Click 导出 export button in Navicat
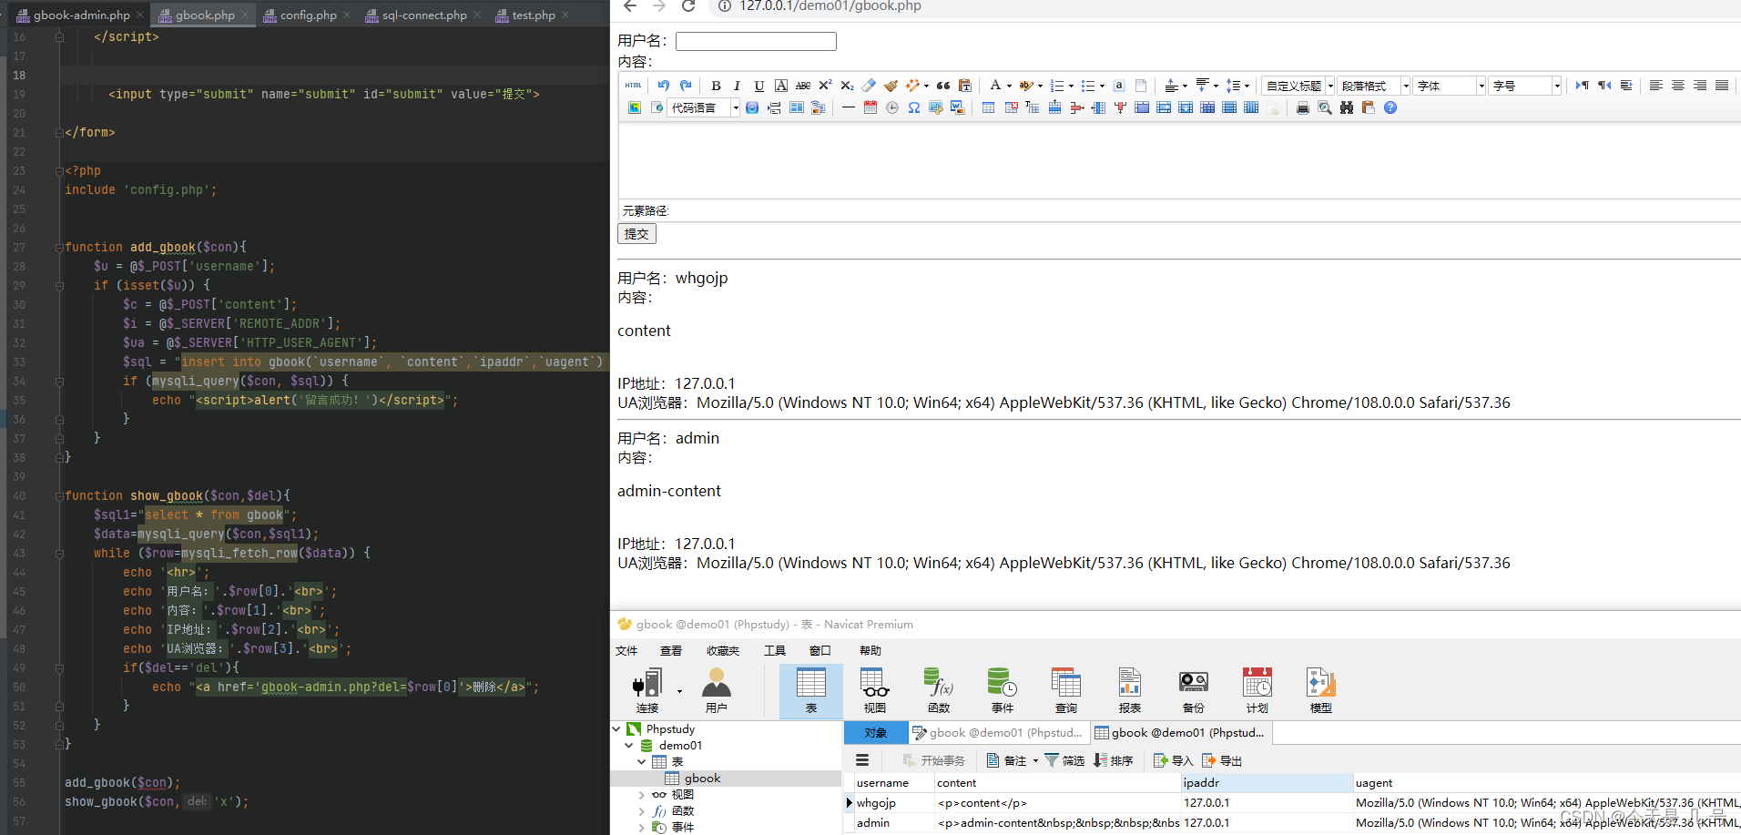1741x835 pixels. pos(1222,760)
